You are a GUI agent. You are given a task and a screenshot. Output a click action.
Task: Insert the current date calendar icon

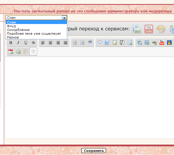[11, 51]
